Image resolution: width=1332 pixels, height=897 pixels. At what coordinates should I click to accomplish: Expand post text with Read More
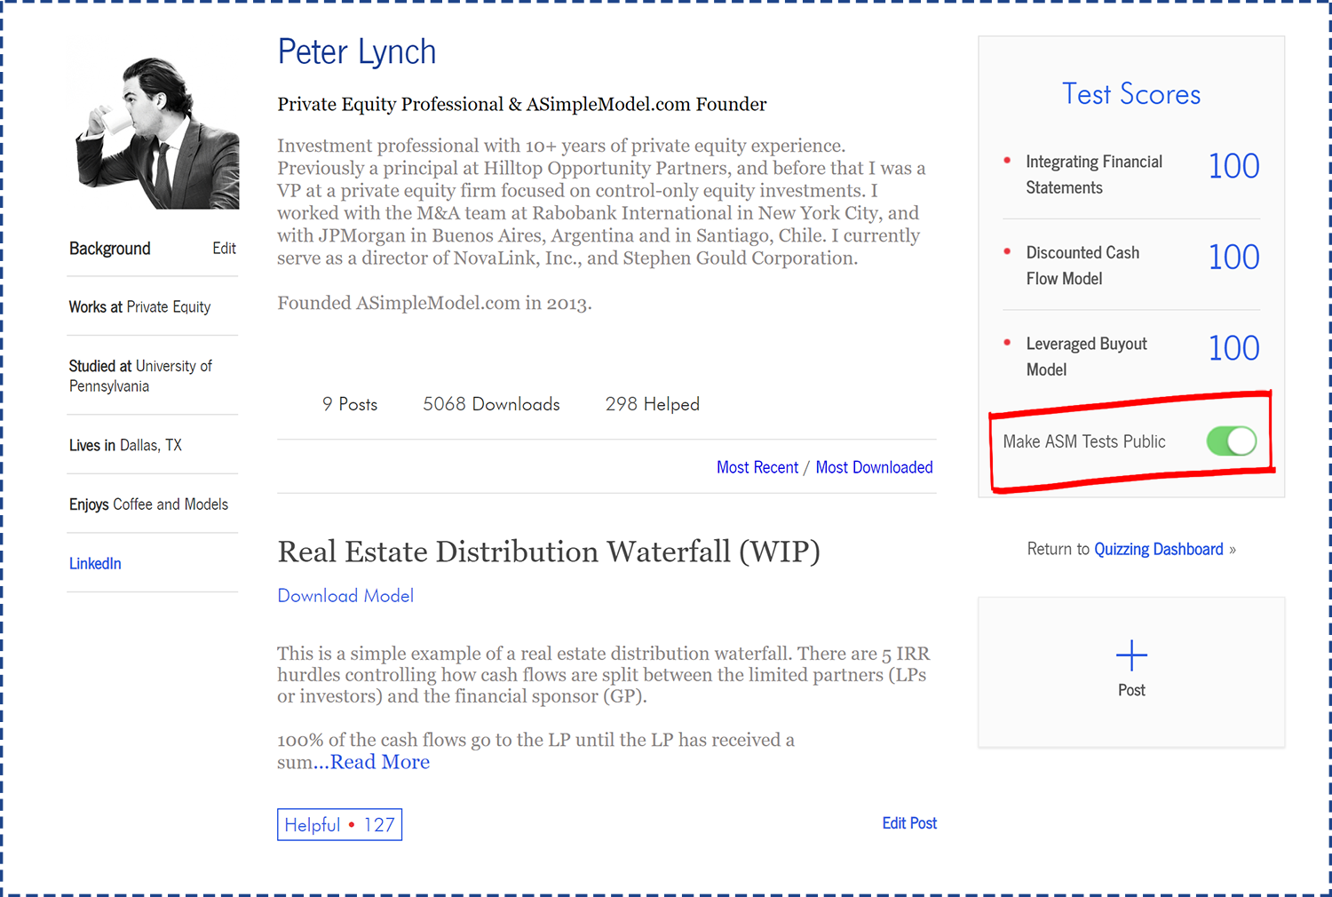tap(380, 762)
